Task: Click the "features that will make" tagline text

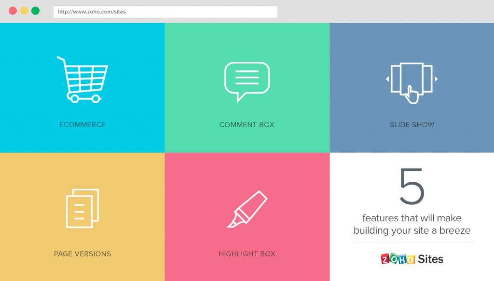Action: click(412, 218)
